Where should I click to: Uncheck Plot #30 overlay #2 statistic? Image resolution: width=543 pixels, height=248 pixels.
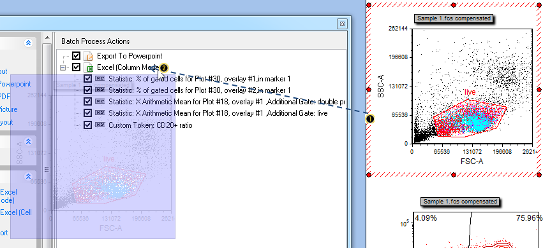pyautogui.click(x=87, y=90)
